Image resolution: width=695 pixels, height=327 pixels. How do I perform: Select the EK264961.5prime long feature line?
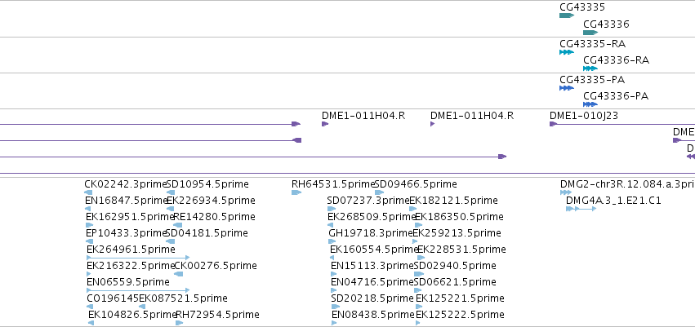[x=138, y=258]
